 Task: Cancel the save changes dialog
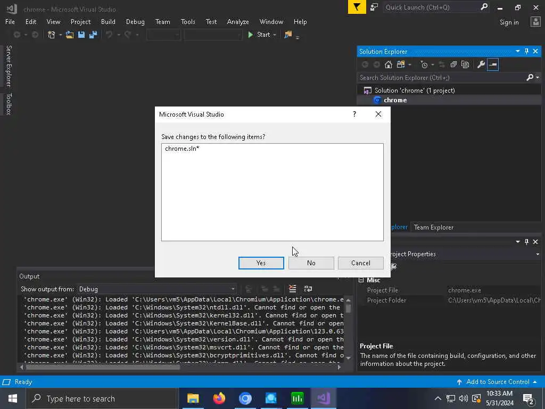click(361, 263)
